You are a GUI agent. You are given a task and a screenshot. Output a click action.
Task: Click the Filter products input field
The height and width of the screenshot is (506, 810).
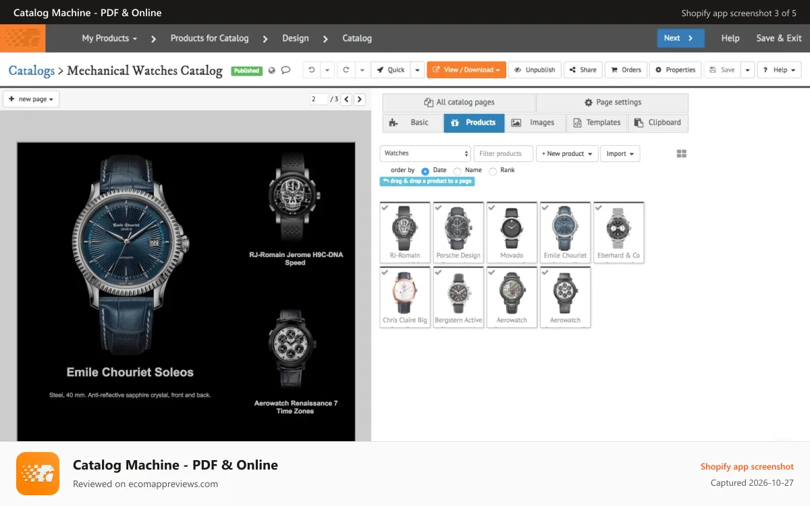[x=503, y=154]
